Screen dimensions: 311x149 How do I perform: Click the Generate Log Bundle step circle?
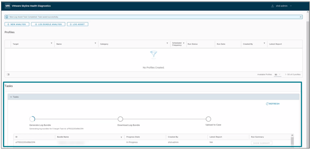coord(32,119)
